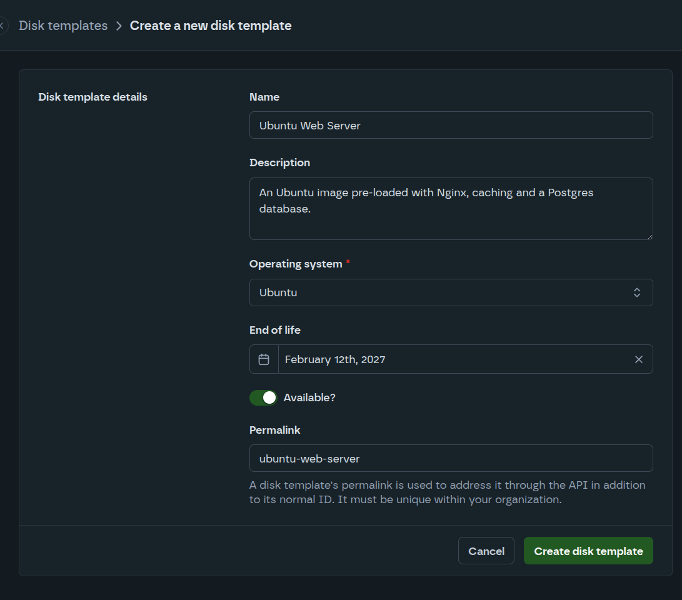Toggle off the Available? switch
The height and width of the screenshot is (600, 682).
[263, 397]
